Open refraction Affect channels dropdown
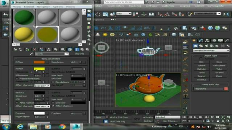 [x=42, y=106]
